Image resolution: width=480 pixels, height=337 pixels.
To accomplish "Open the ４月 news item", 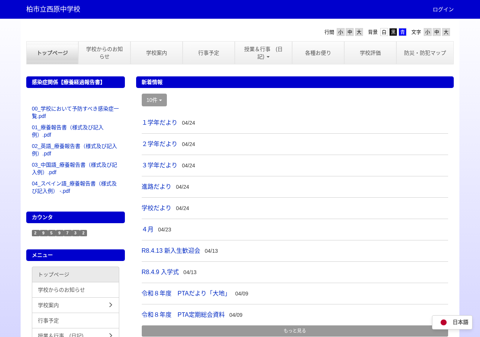I will pos(148,229).
